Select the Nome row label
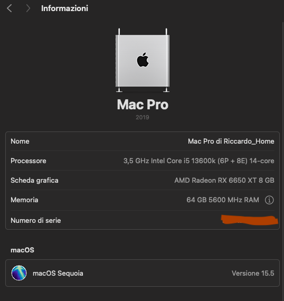 coord(20,142)
